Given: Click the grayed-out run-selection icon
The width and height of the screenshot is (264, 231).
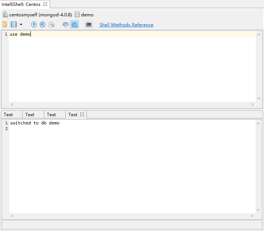Looking at the screenshot, I should 51,25.
